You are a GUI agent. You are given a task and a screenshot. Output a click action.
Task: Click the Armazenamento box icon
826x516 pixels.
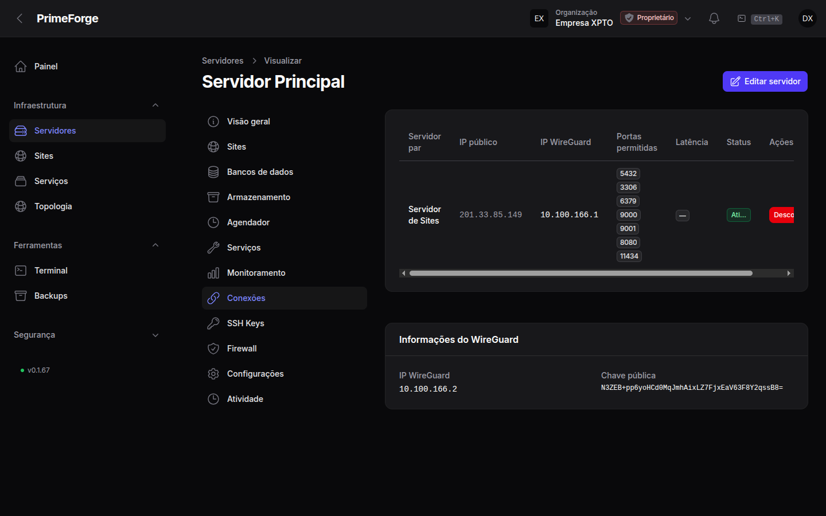tap(213, 197)
